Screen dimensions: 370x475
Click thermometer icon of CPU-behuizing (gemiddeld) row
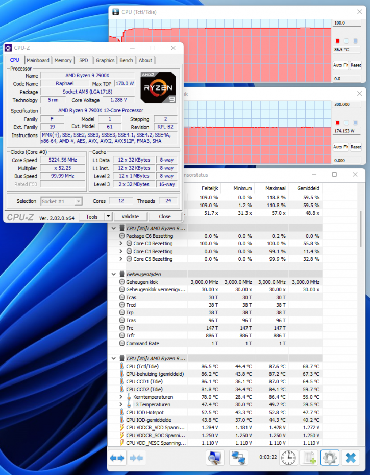122,374
